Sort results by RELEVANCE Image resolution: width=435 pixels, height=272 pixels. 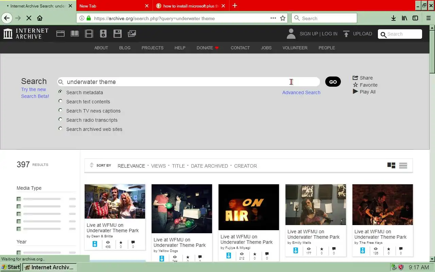[x=131, y=166]
